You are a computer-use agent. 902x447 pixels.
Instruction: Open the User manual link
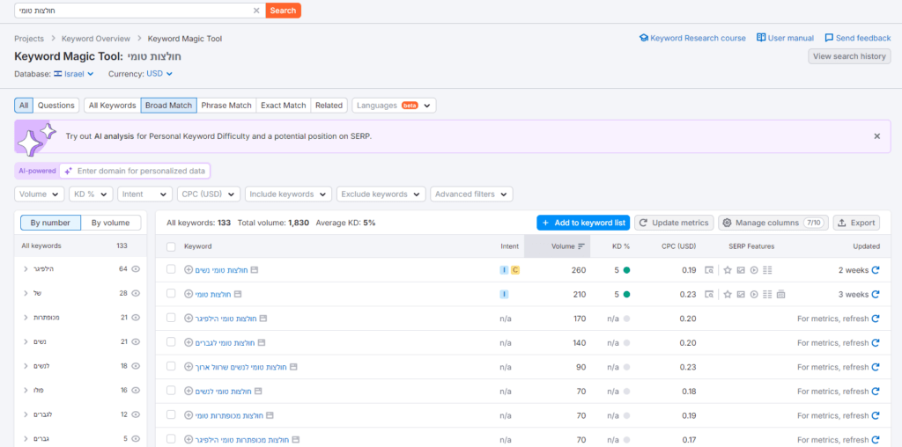click(x=785, y=38)
